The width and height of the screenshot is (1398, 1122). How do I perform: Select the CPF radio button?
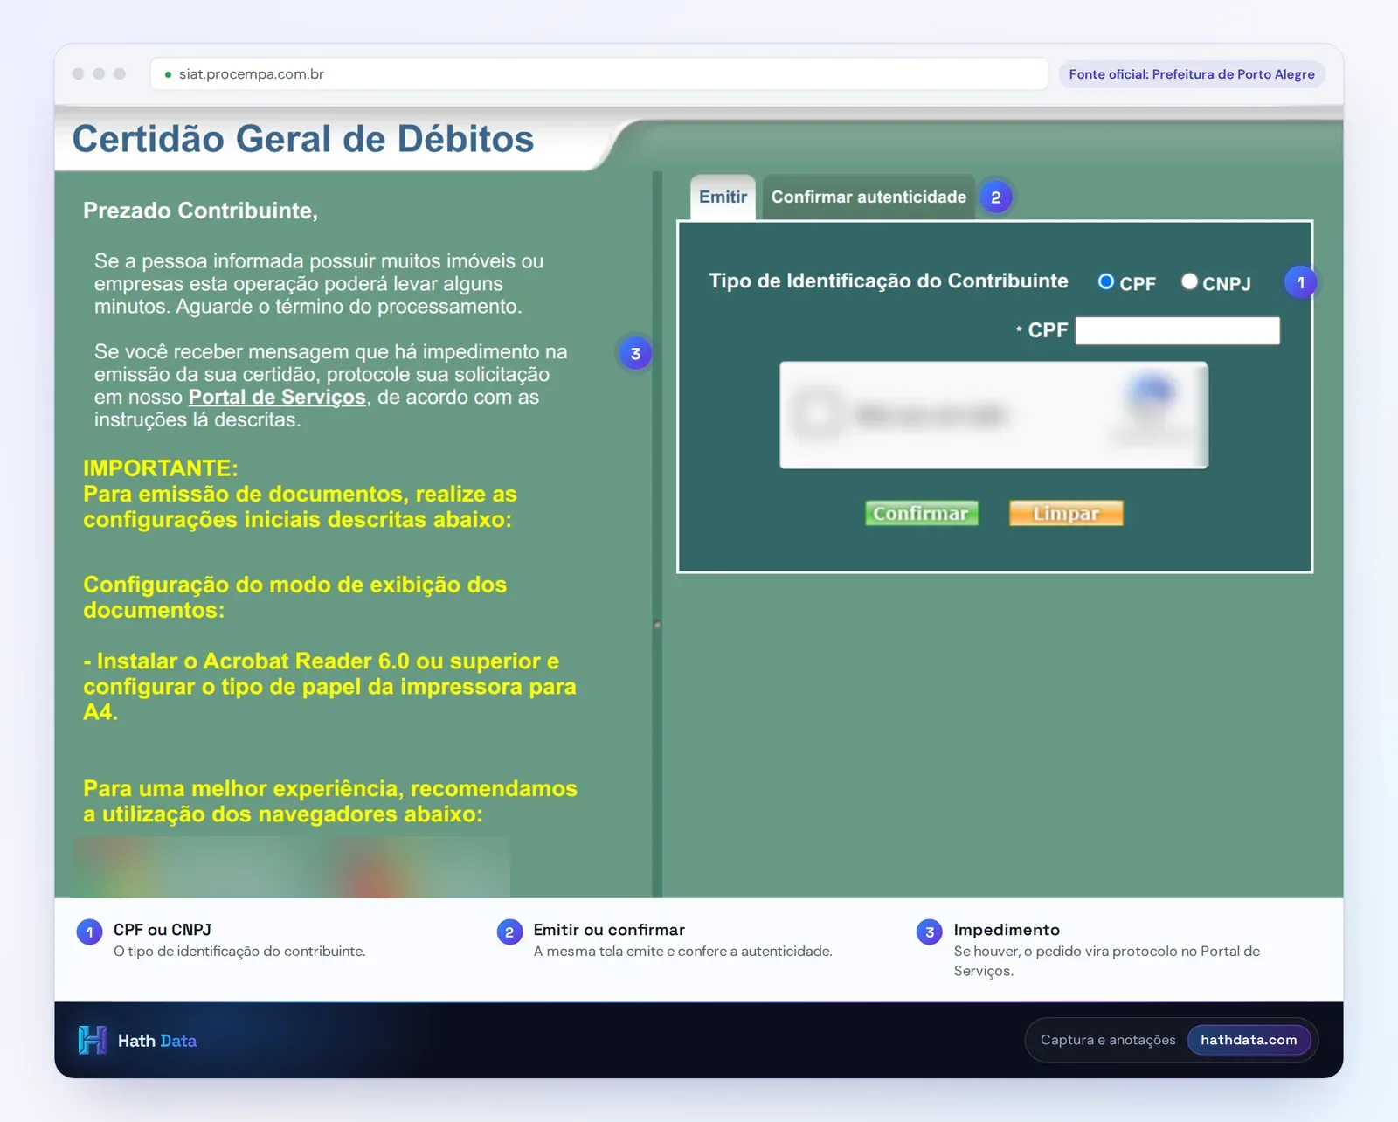pos(1105,281)
